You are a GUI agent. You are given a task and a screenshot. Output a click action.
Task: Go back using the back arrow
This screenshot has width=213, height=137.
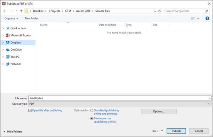pyautogui.click(x=5, y=11)
